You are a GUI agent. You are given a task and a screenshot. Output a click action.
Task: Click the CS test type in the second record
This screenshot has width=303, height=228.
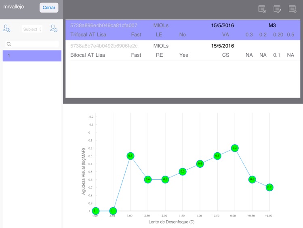click(225, 55)
